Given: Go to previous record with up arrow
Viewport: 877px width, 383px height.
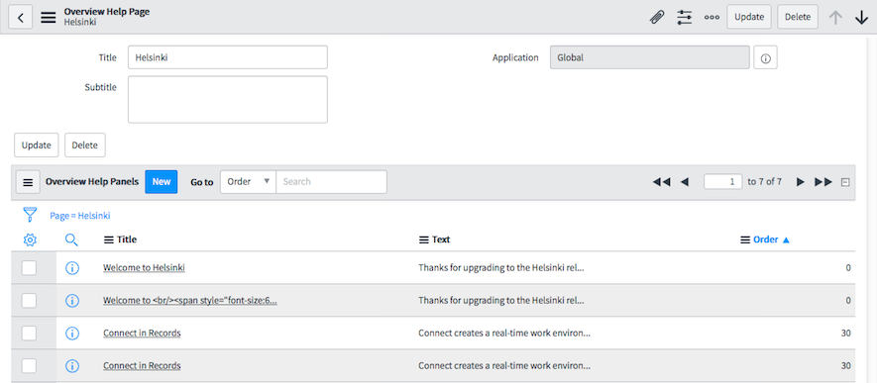Looking at the screenshot, I should click(835, 17).
